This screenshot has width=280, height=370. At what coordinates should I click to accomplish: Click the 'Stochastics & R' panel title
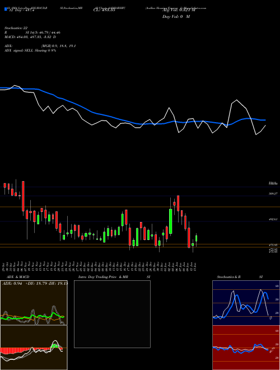[x=229, y=277]
